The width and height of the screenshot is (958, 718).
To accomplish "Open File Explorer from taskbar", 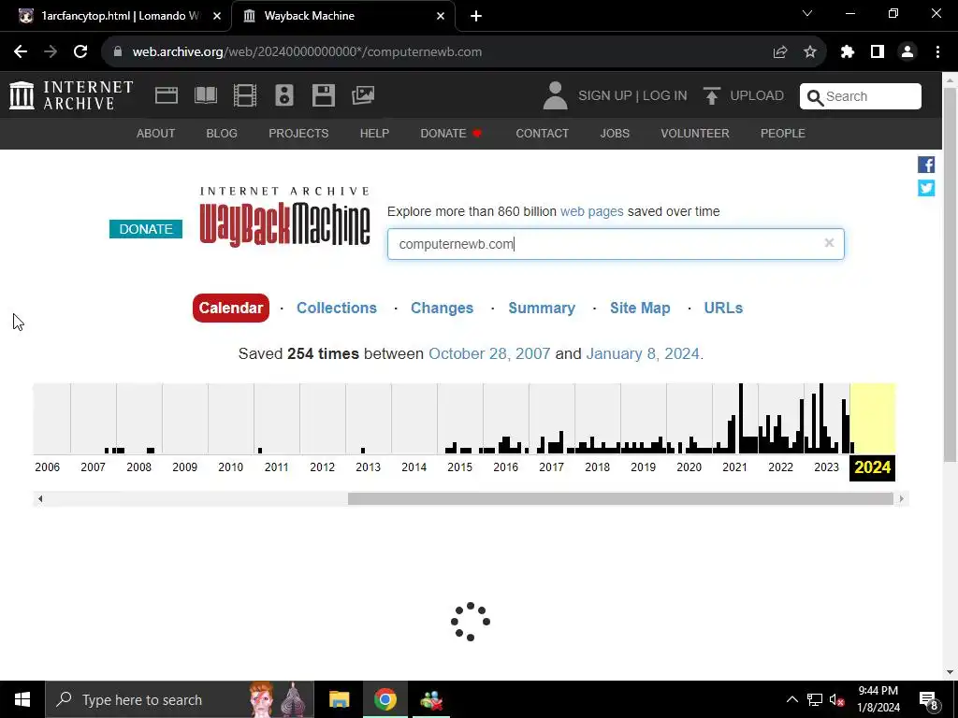I will 339,699.
